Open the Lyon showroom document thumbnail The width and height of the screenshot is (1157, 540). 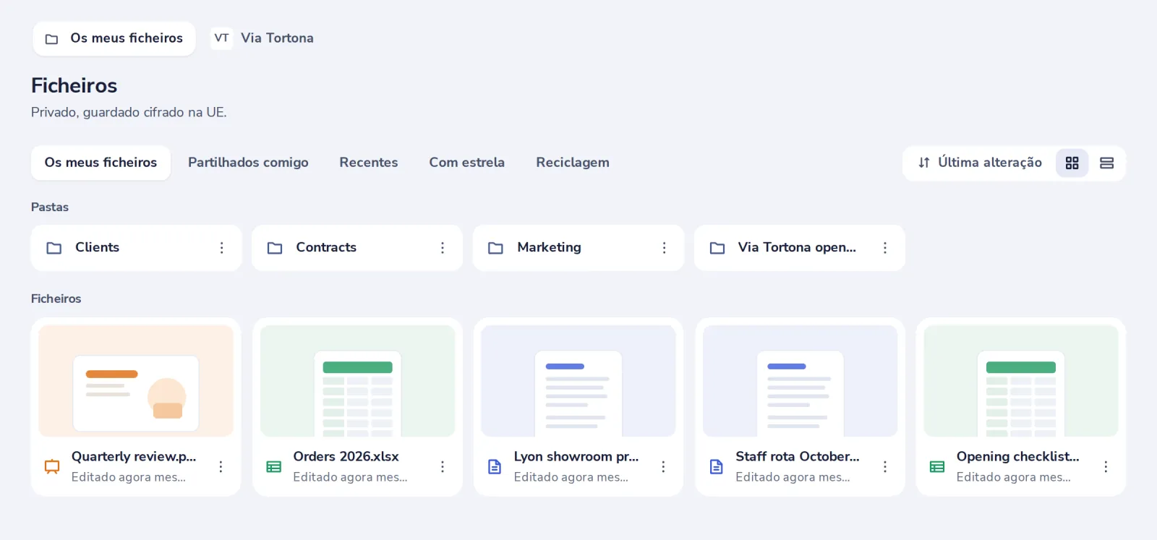578,381
